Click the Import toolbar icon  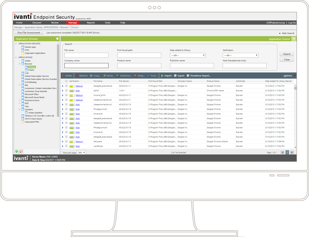point(162,76)
